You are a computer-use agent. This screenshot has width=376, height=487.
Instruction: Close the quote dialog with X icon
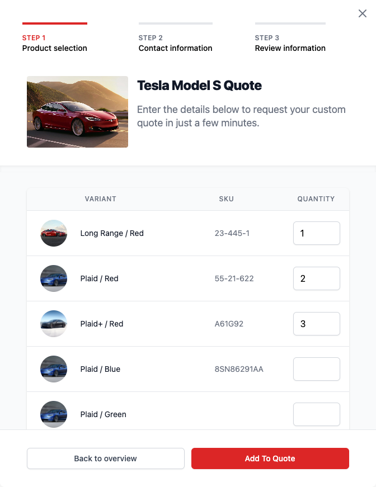click(363, 13)
